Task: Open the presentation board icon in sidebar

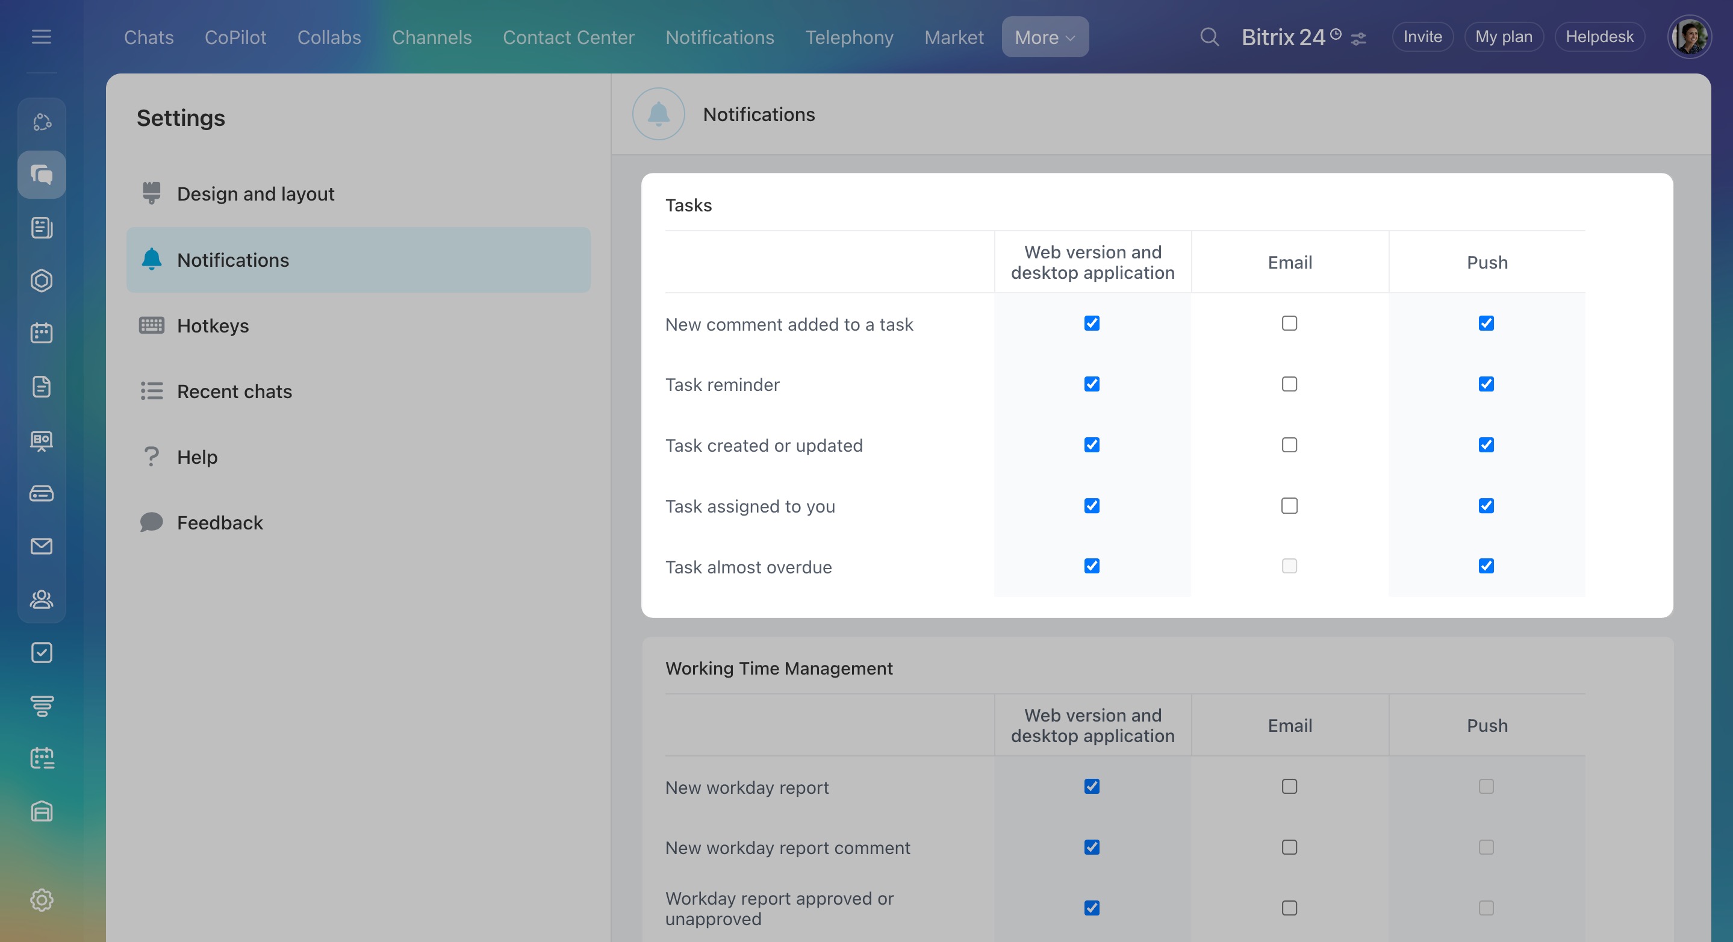Action: pos(42,441)
